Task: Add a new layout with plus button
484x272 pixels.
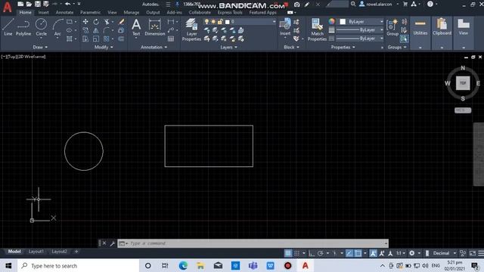Action: coord(76,252)
